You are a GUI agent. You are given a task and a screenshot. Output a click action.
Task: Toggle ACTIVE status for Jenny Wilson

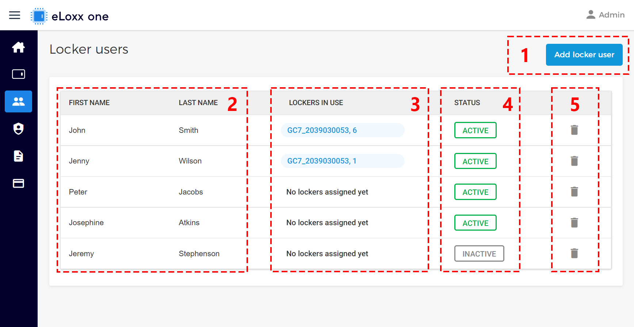(475, 161)
